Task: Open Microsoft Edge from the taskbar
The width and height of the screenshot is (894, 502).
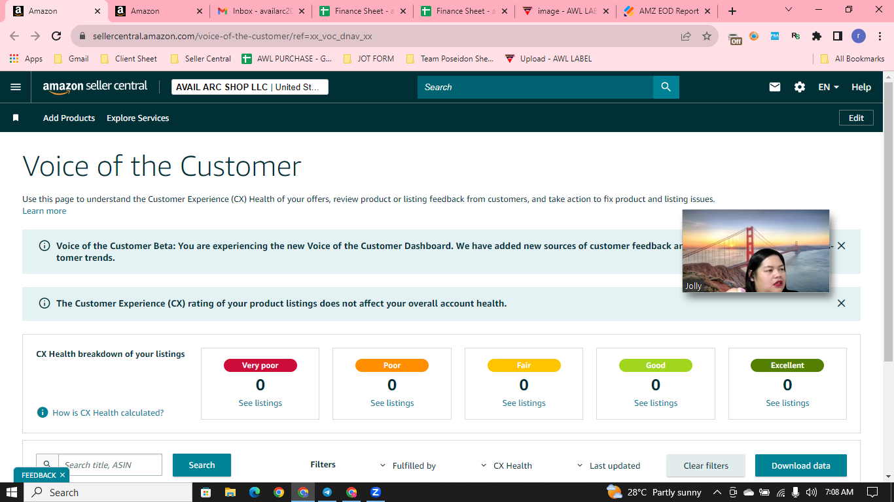Action: 254,492
